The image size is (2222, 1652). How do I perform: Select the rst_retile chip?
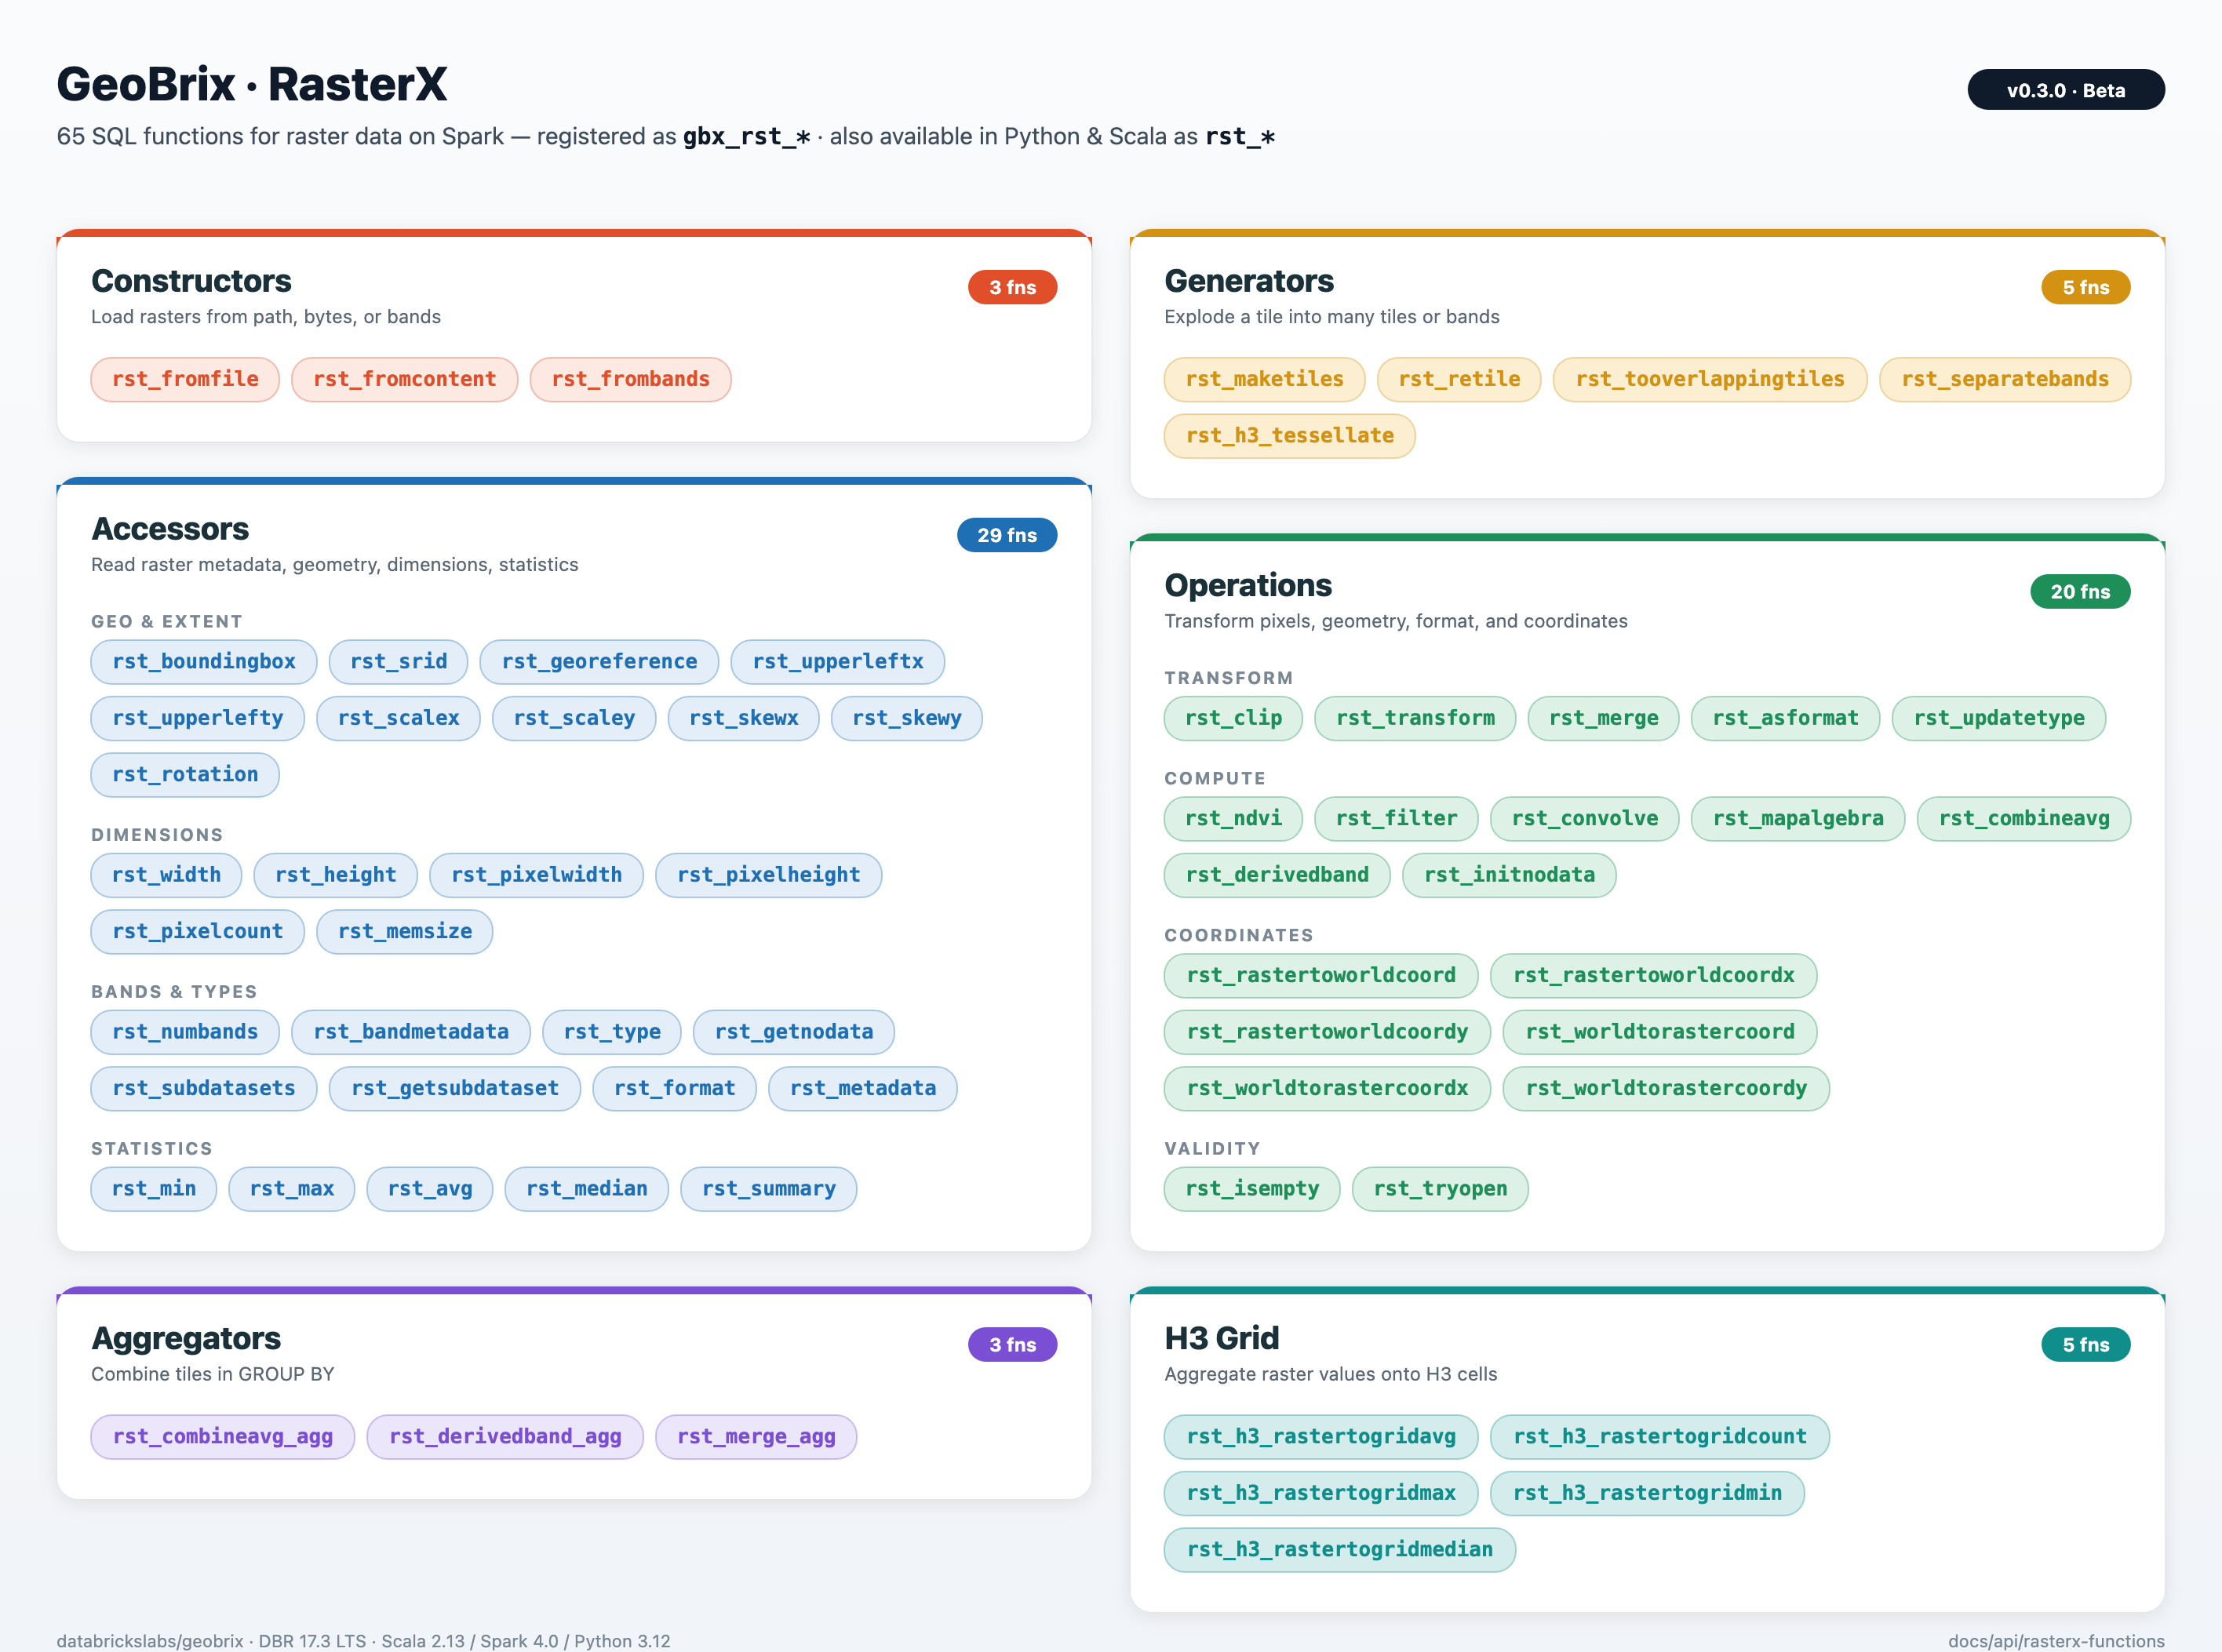tap(1459, 379)
